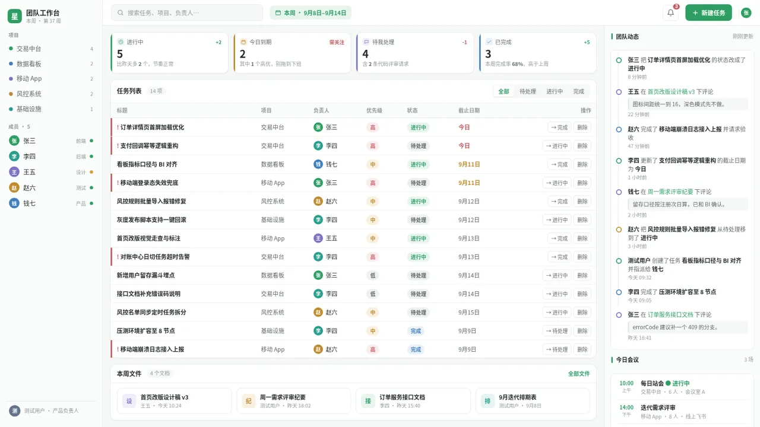Image resolution: width=760 pixels, height=427 pixels.
Task: Click the 测试用户 avatar at sidebar bottom
Action: tap(14, 410)
